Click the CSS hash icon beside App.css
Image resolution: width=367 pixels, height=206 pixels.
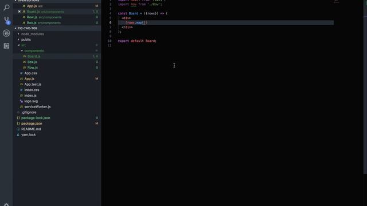[x=21, y=73]
